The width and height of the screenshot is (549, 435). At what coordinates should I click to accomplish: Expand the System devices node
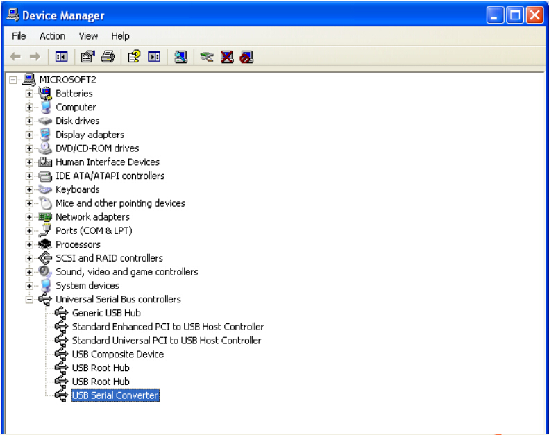[29, 286]
